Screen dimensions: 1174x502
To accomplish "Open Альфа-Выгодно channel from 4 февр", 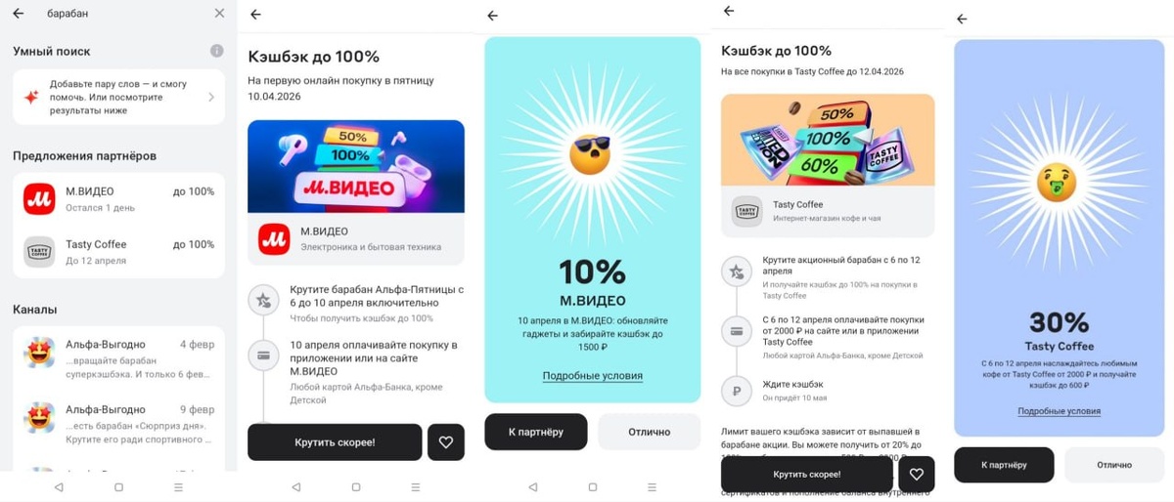I will [118, 358].
